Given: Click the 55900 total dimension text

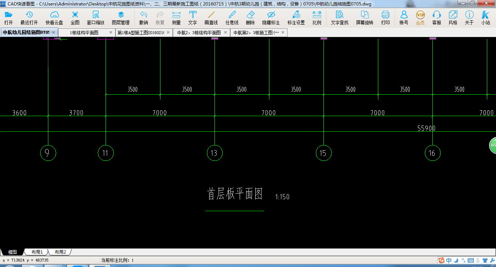Looking at the screenshot, I should (426, 128).
